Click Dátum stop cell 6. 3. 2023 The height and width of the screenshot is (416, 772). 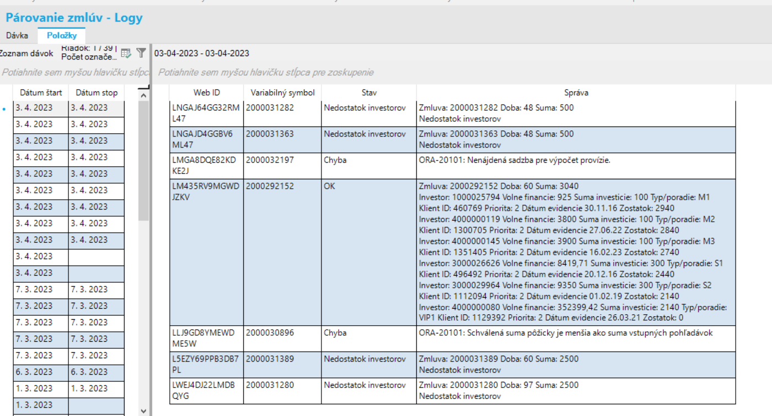[x=96, y=372]
